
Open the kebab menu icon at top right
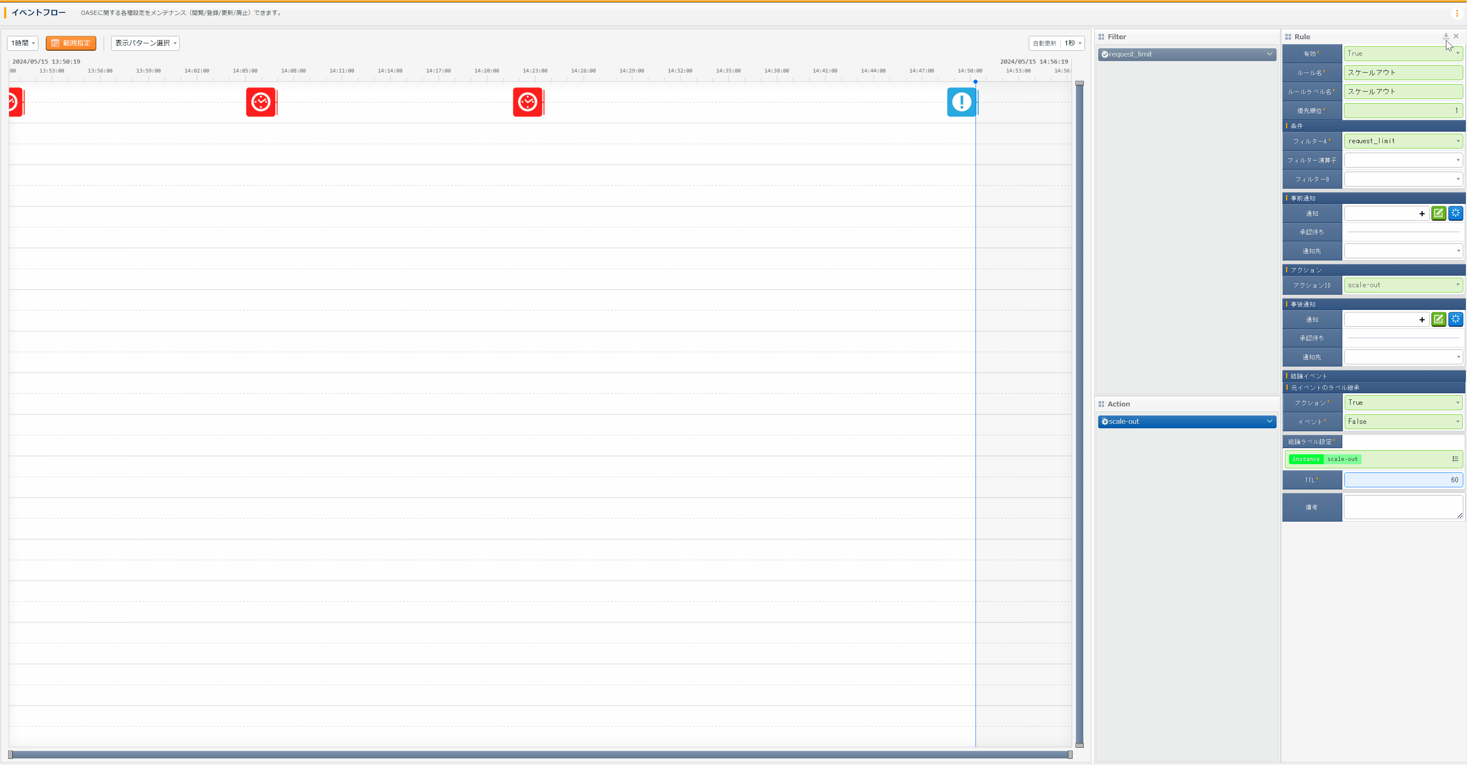tap(1457, 13)
